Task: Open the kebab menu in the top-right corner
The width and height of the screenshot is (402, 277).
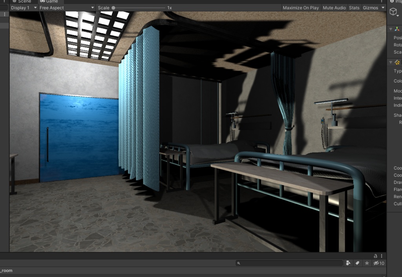Action: click(x=381, y=2)
